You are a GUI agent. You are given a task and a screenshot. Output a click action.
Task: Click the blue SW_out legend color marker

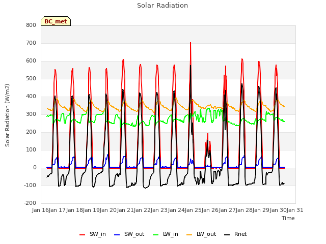[x=117, y=235]
